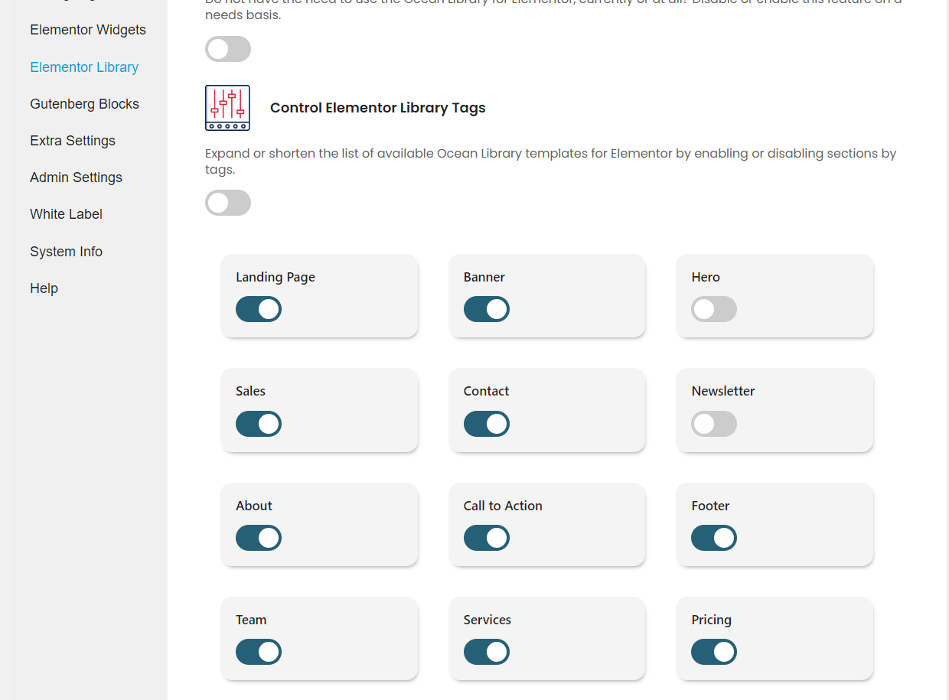Click the Landing Page card label
Screen dimensions: 949x700
point(276,277)
